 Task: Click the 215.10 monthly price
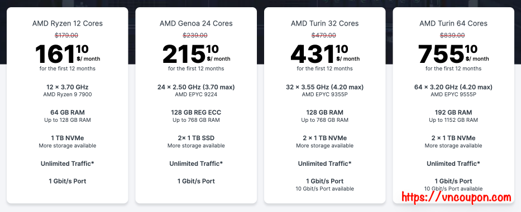[196, 54]
